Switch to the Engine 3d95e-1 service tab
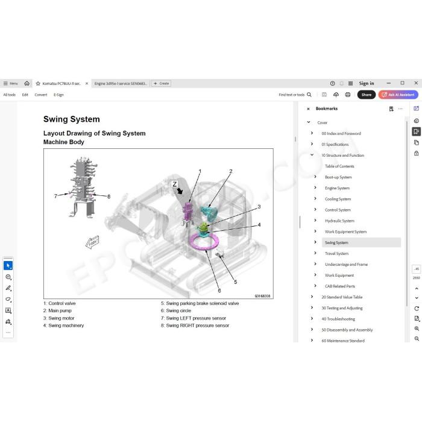Screen dimensions: 422x422 click(121, 83)
